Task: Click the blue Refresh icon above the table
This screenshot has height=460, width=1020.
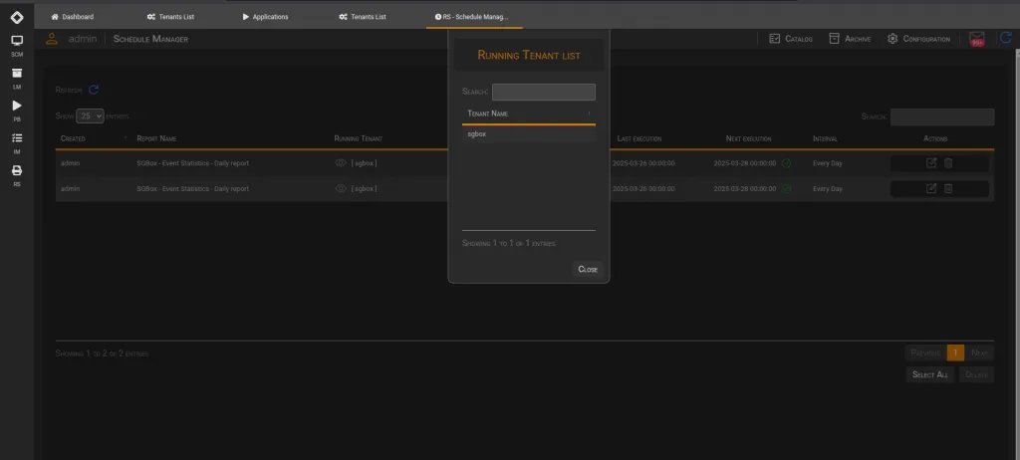Action: coord(94,90)
